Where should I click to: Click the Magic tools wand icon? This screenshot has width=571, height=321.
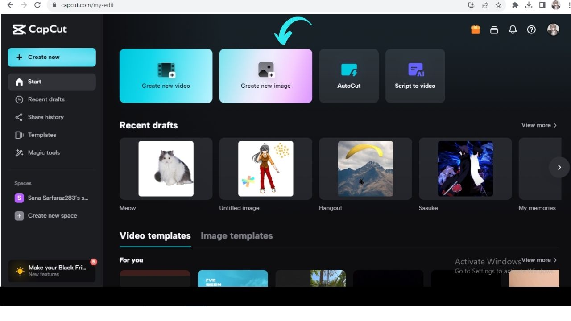coord(19,153)
